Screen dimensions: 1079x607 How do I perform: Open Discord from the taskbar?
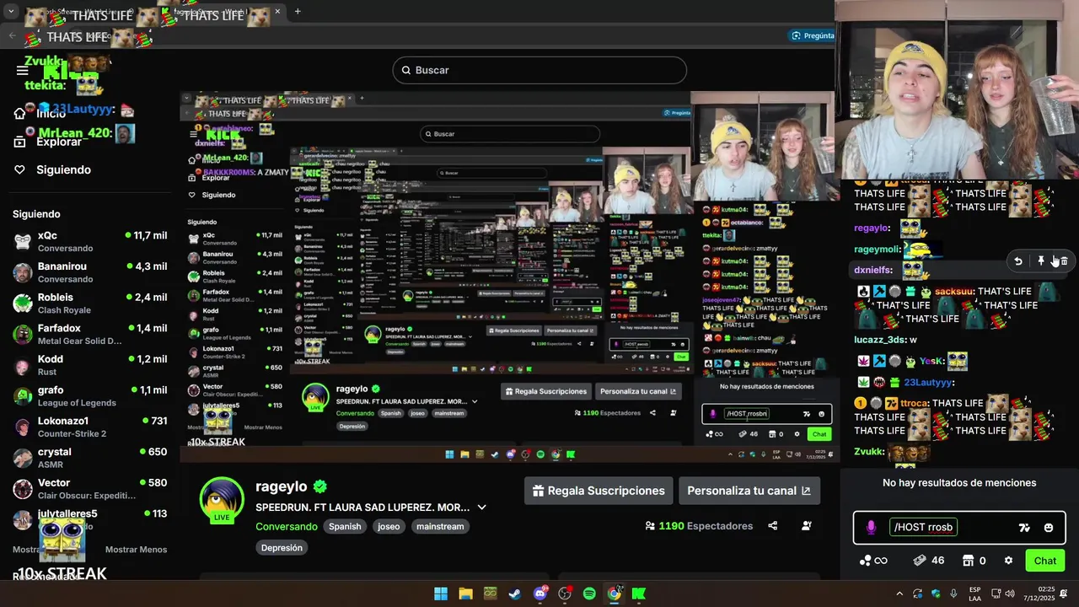pos(540,594)
